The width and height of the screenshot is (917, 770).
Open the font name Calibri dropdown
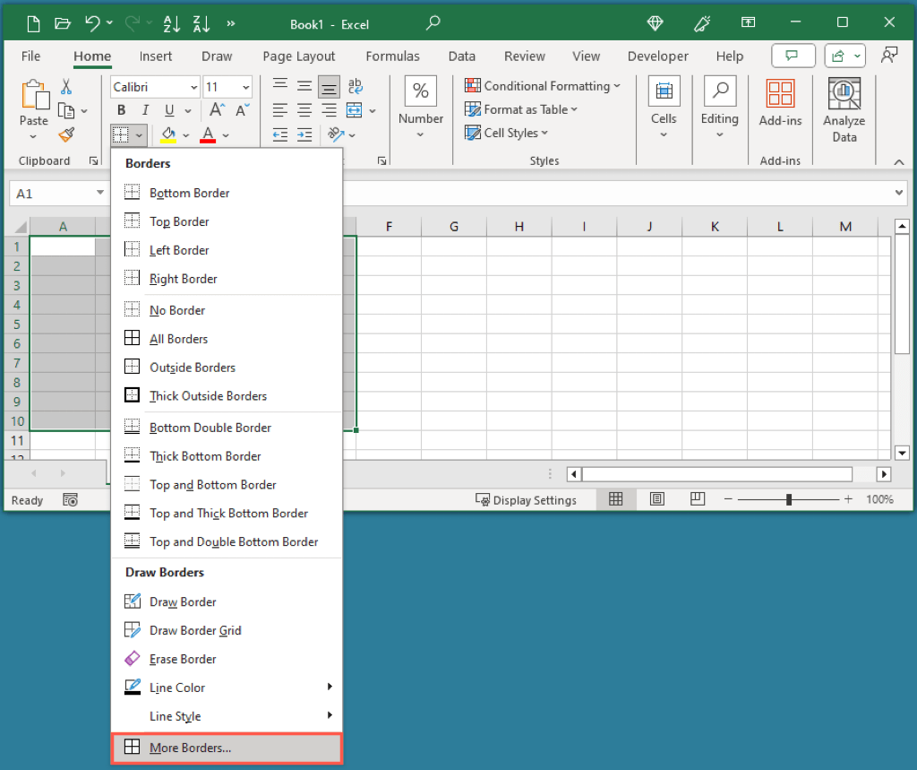pos(193,88)
